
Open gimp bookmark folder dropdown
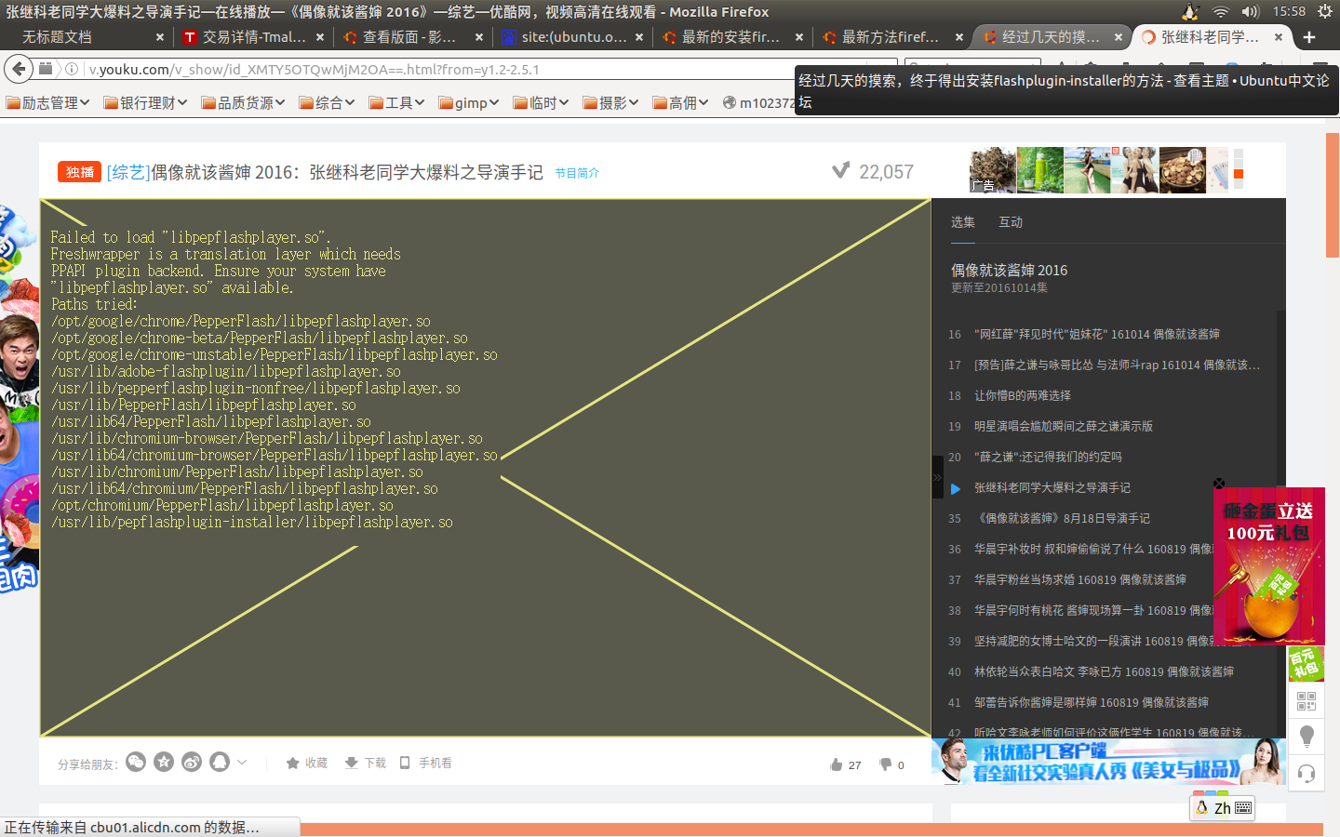pos(469,102)
